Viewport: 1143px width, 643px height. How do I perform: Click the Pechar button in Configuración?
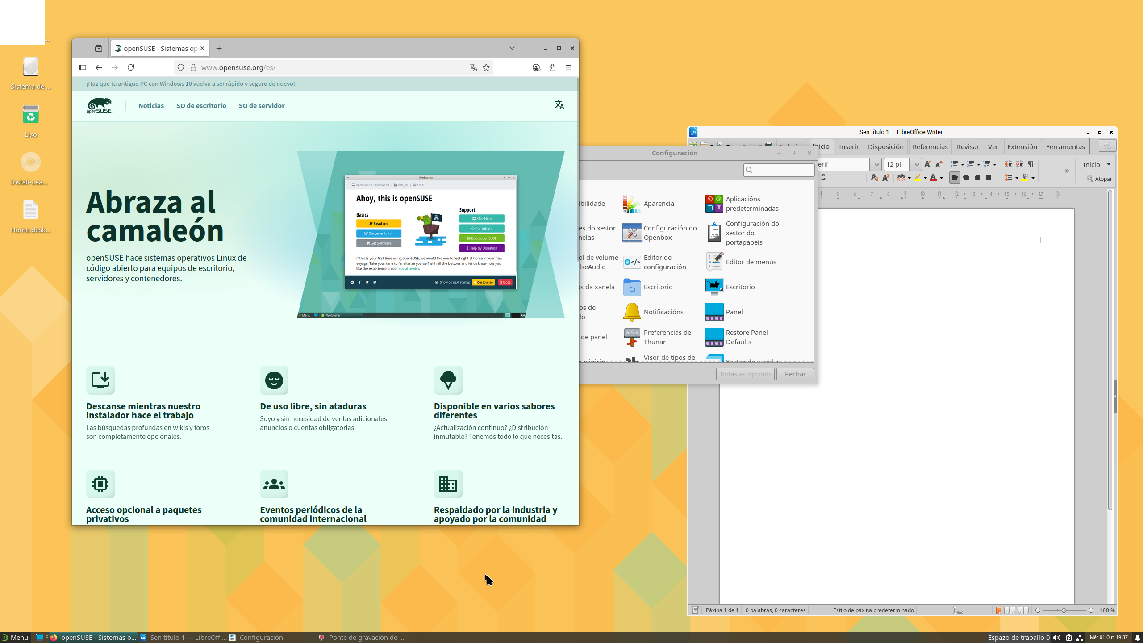[x=795, y=374]
